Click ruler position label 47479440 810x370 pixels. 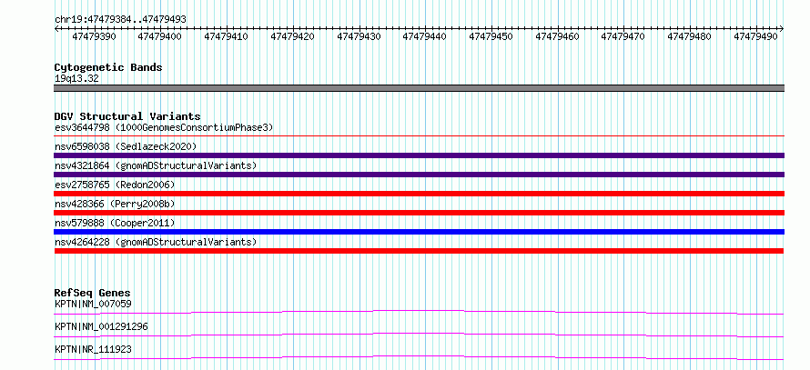click(x=425, y=36)
